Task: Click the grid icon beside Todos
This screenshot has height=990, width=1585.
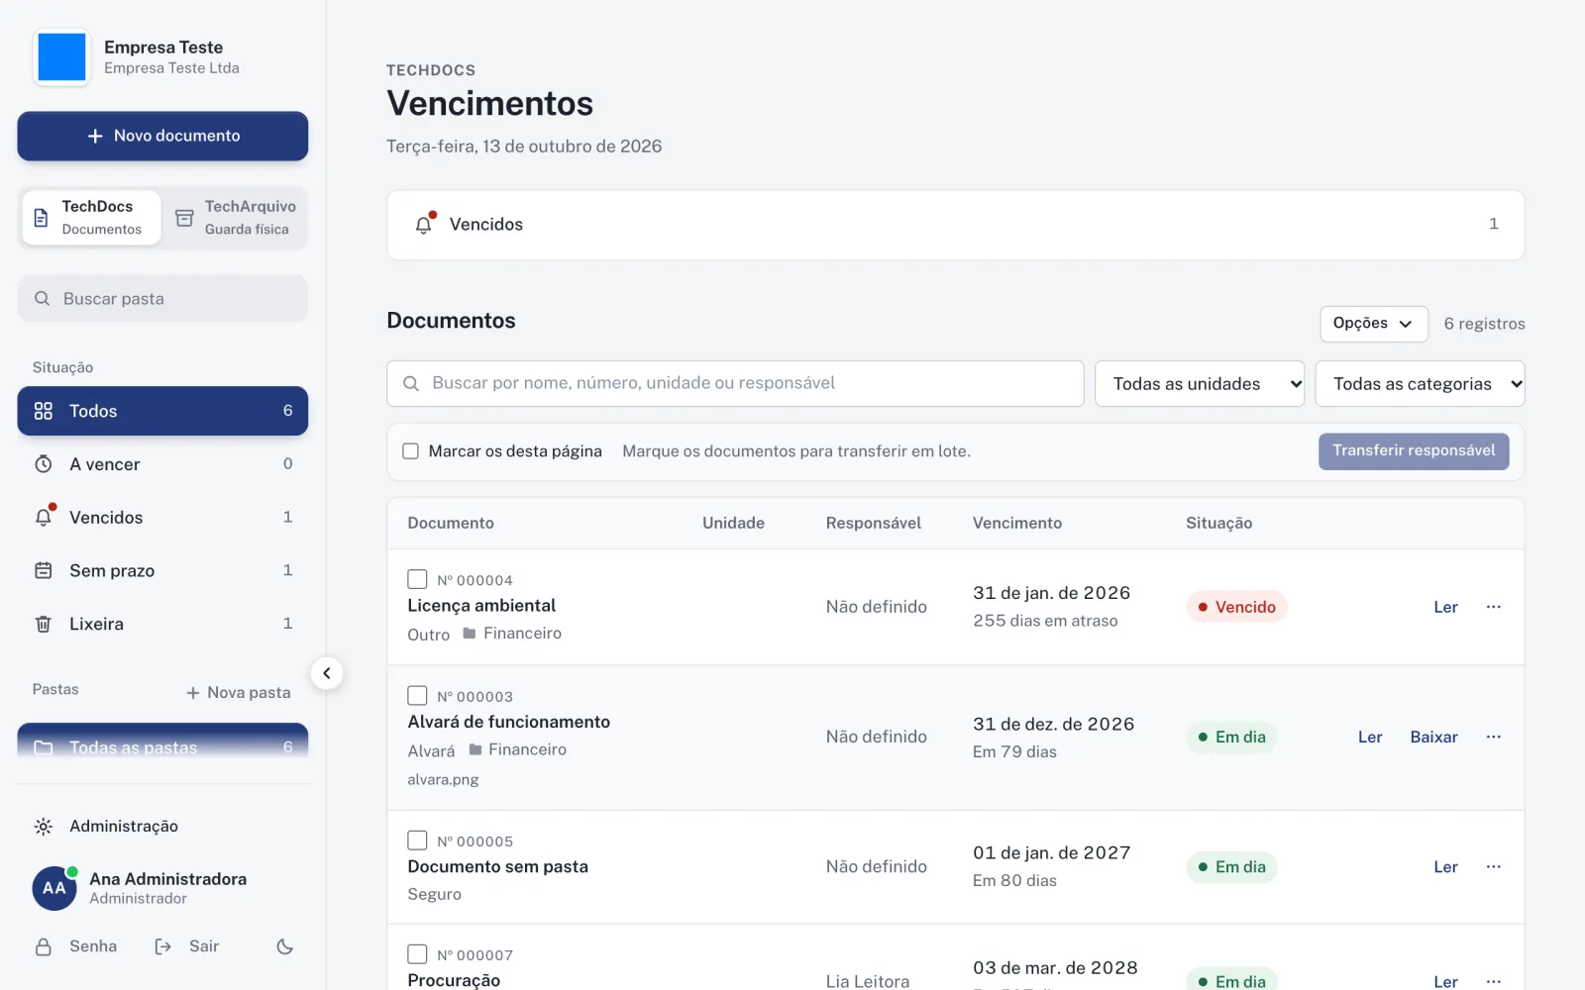Action: click(44, 411)
